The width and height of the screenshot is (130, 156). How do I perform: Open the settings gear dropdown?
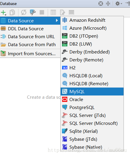pos(119,4)
